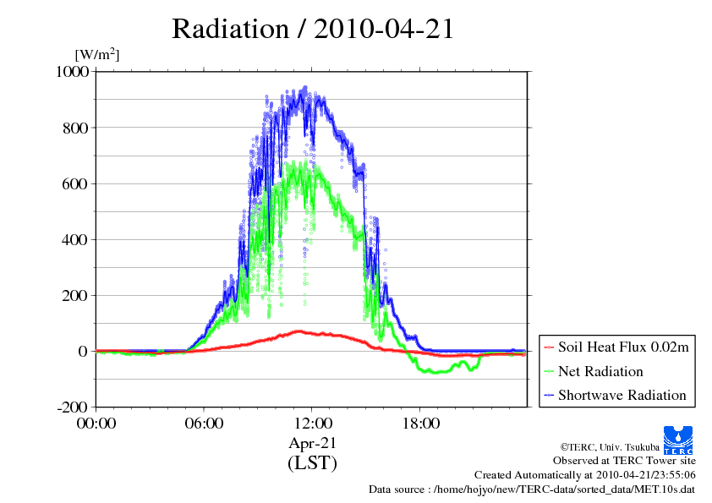Click 'Observed at TERC Tower site' text

pos(624,461)
